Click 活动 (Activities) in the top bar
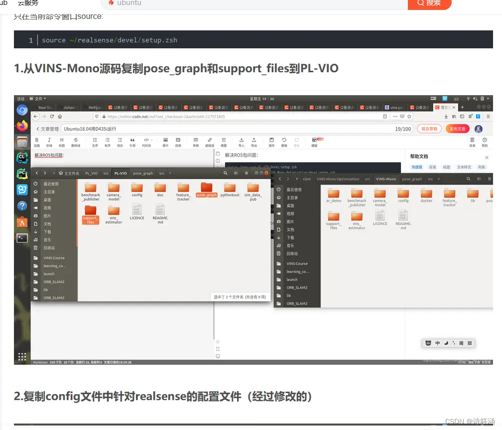This screenshot has height=430, width=502. pyautogui.click(x=20, y=99)
